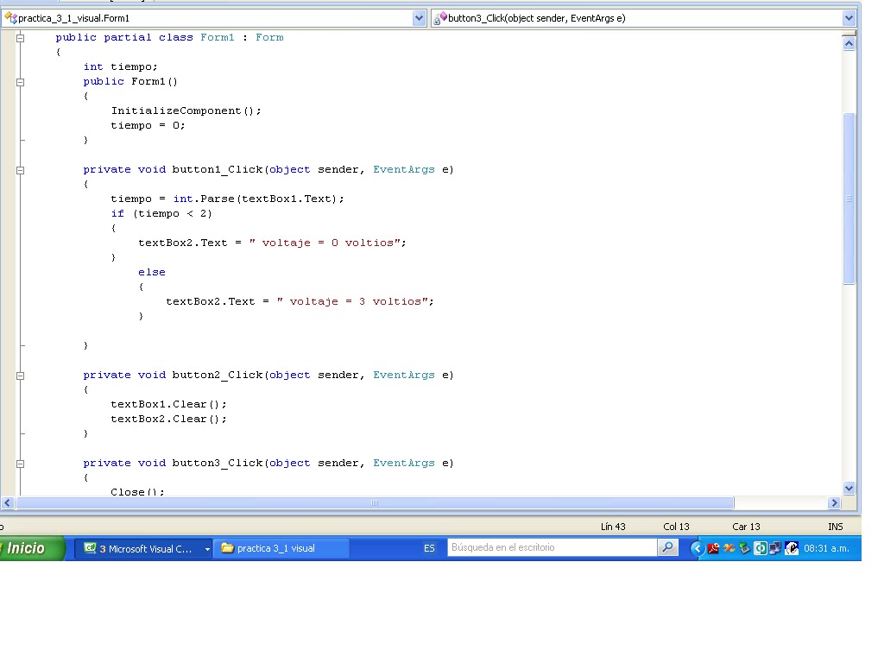This screenshot has width=884, height=663.
Task: Click the textBox2.Clear(); line
Action: (x=168, y=419)
